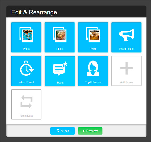Screen dimensions: 151x142
Task: Click the Reset Data arrows icon
Action: coord(26,102)
